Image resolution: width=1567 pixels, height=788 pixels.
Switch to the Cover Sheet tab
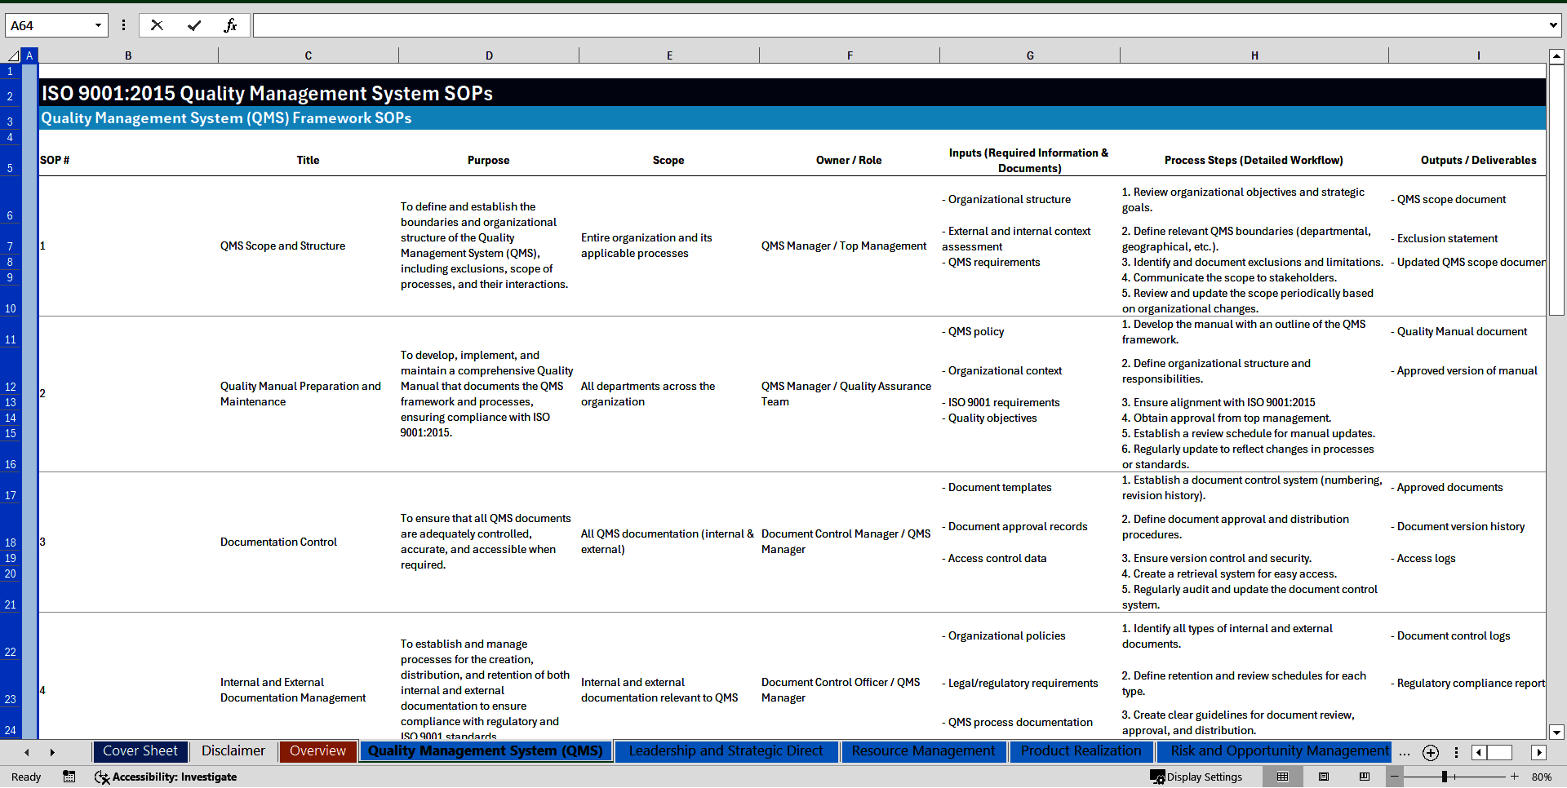coord(140,751)
